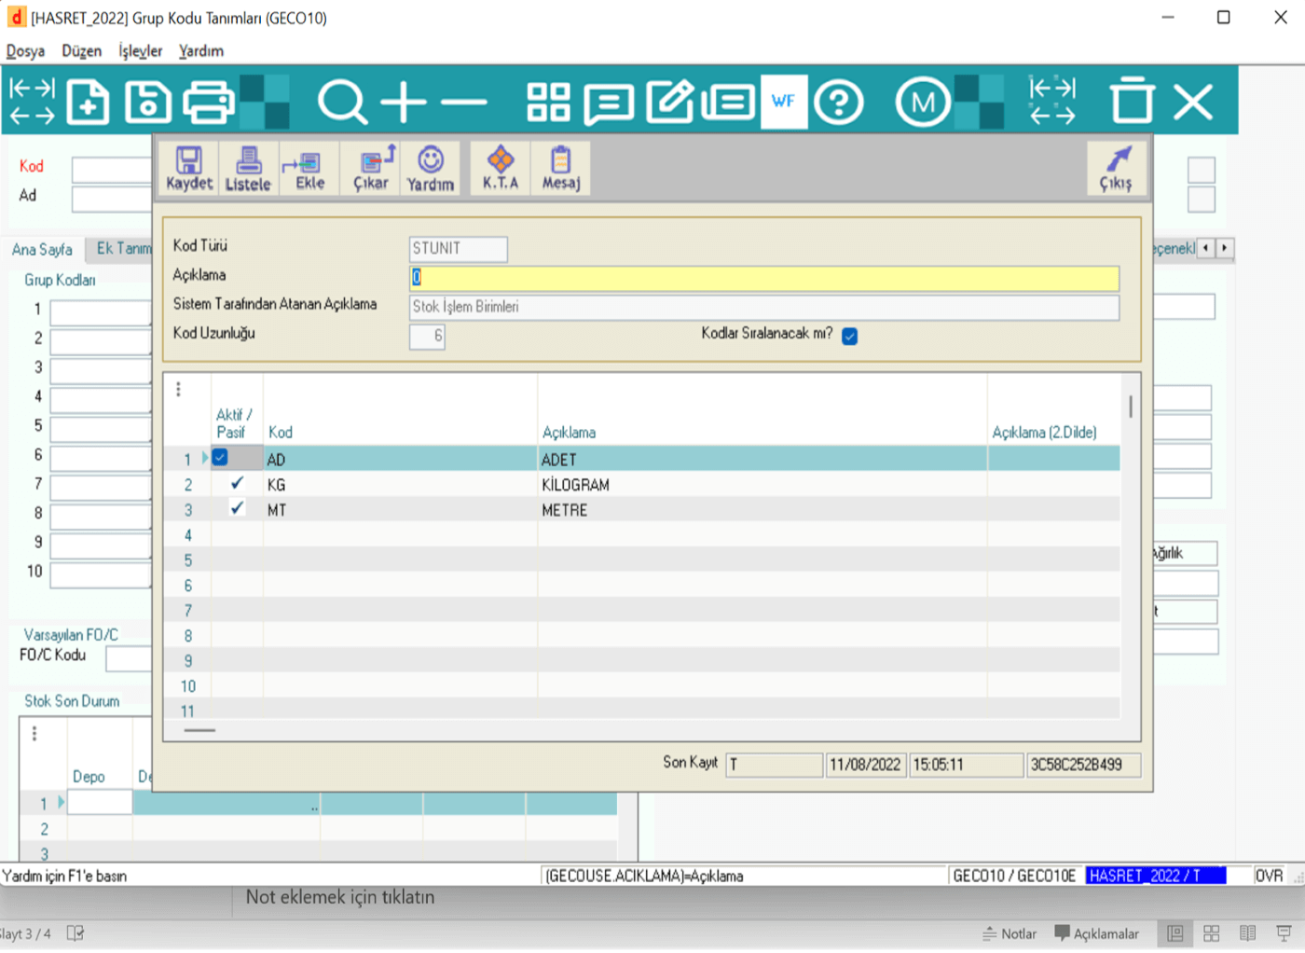Click the Açıklamalar button in status bar

pyautogui.click(x=1097, y=933)
